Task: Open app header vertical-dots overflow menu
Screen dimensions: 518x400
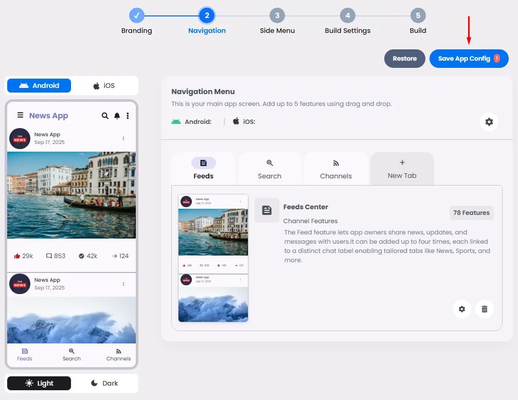Action: tap(128, 116)
